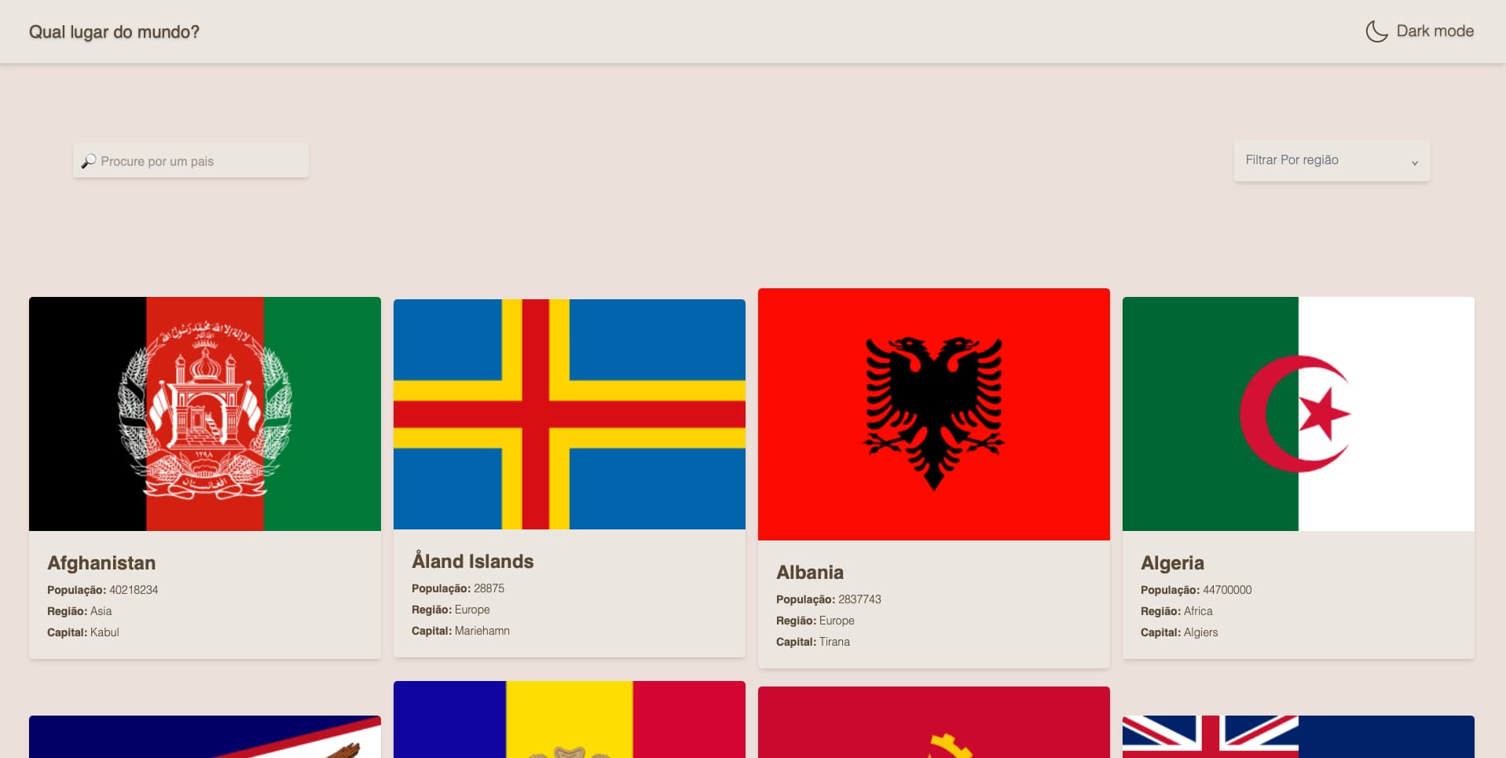Open the Afghanistan flag image
The width and height of the screenshot is (1506, 758).
pos(205,414)
